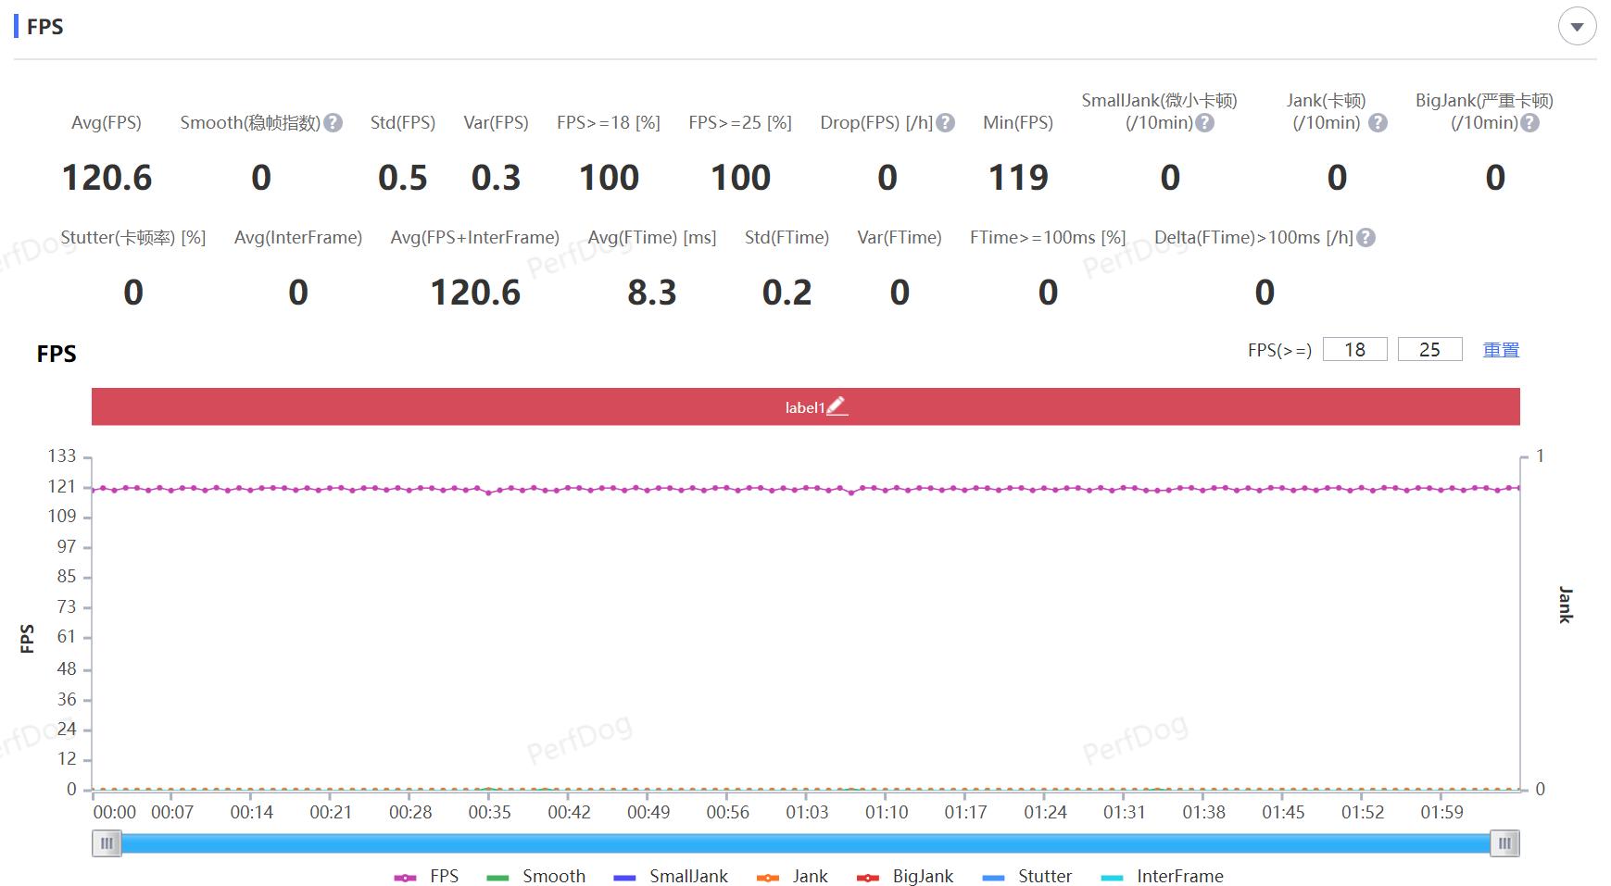Toggle the SmallJank series in the legend
Screen dimensions: 1611x886
[671, 877]
